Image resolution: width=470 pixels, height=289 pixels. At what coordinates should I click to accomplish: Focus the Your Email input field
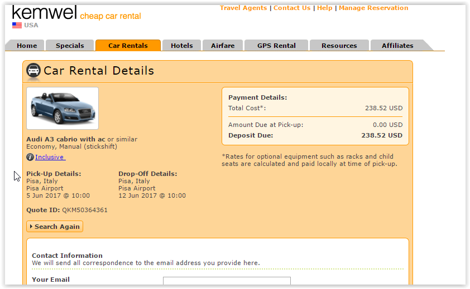point(227,281)
